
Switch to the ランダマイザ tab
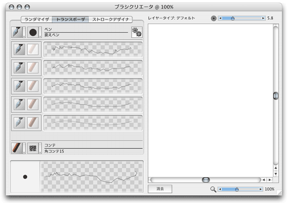pos(37,19)
